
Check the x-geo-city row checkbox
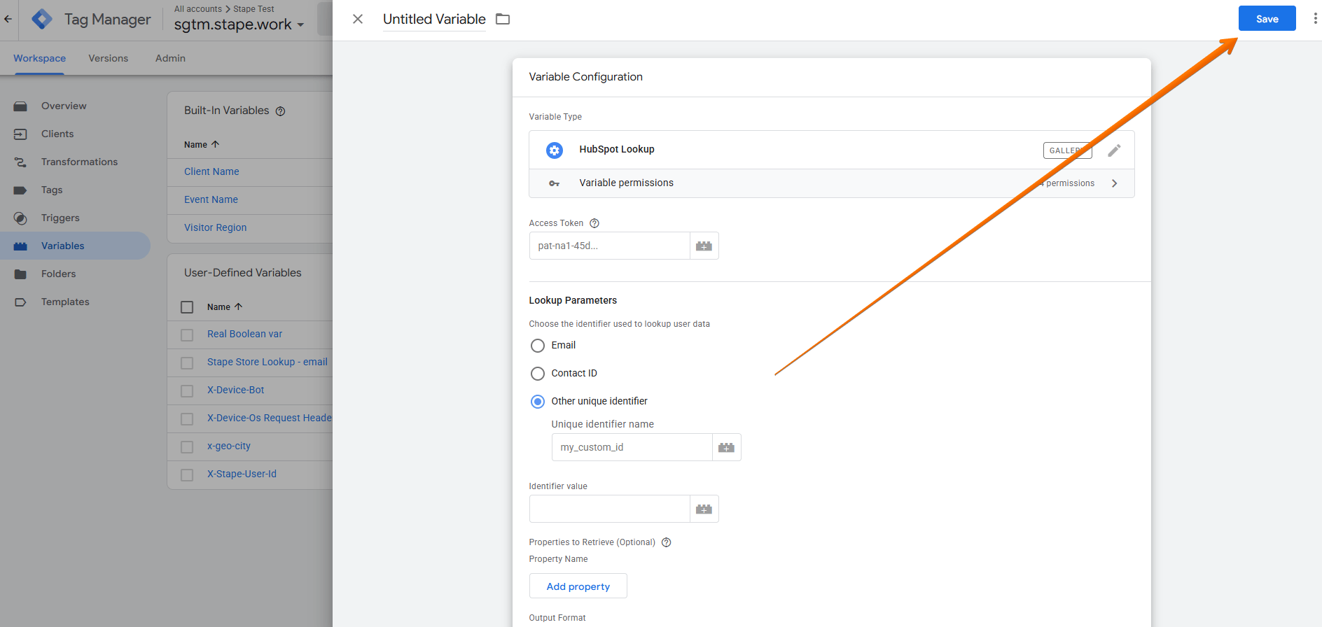click(x=187, y=447)
